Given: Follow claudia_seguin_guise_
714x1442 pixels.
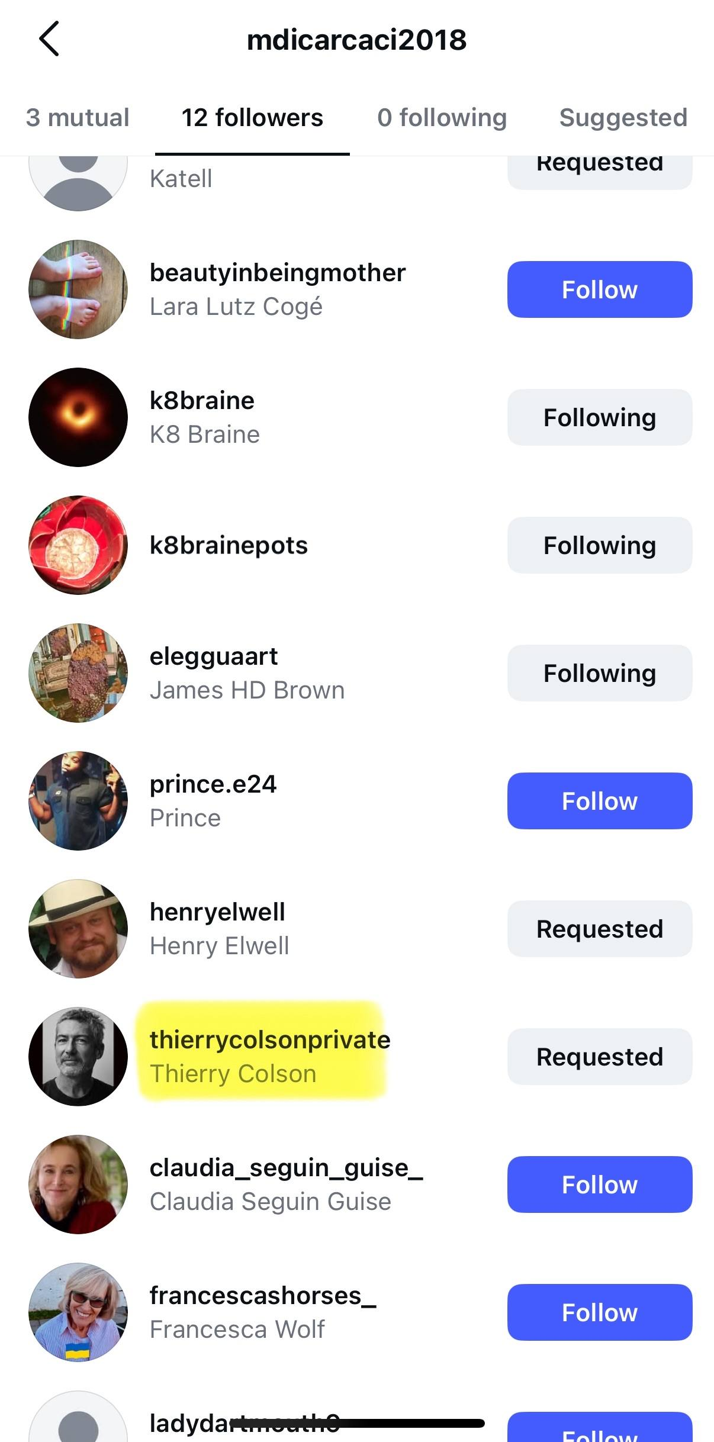Looking at the screenshot, I should (599, 1184).
